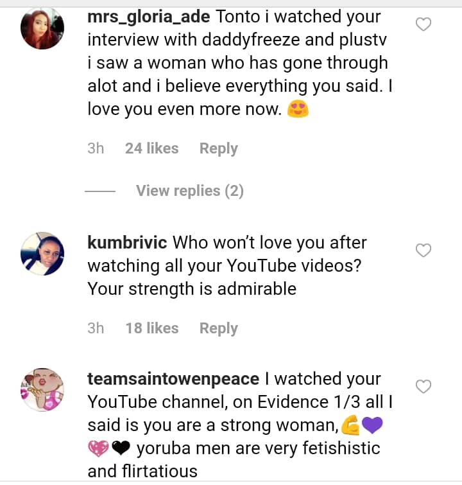The image size is (462, 485).
Task: Reply to kumbrivic's comment
Action: (x=218, y=328)
